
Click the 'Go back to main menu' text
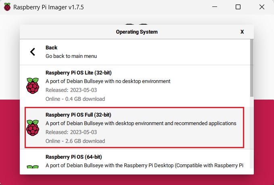point(71,56)
